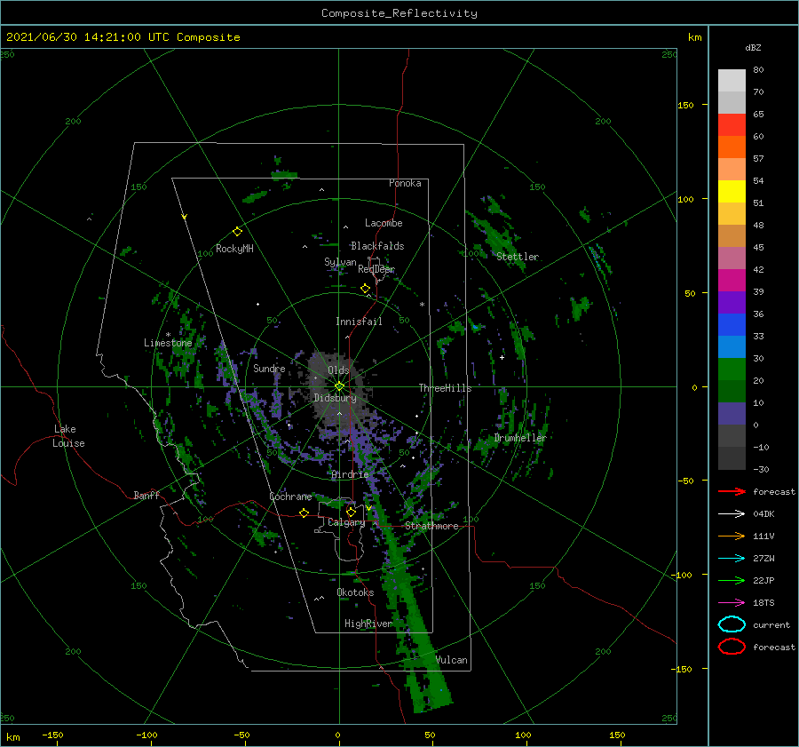Click the cyan current ellipse legend icon
The height and width of the screenshot is (747, 799).
(x=732, y=624)
